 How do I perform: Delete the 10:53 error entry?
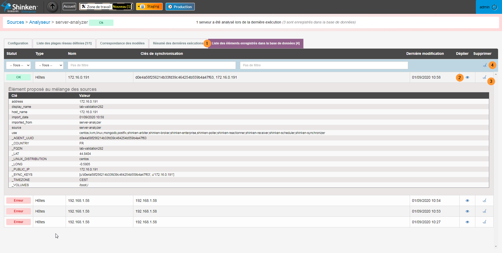click(484, 211)
